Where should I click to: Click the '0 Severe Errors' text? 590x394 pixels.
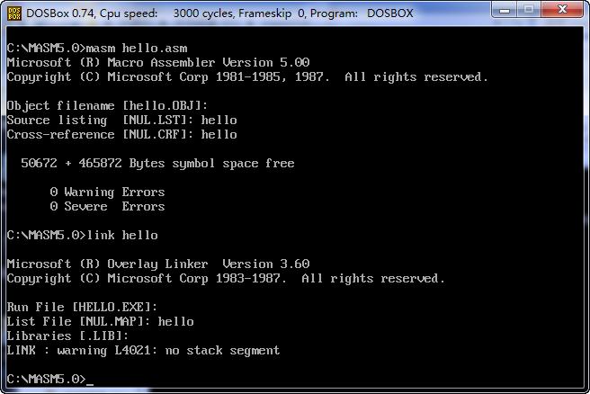107,206
